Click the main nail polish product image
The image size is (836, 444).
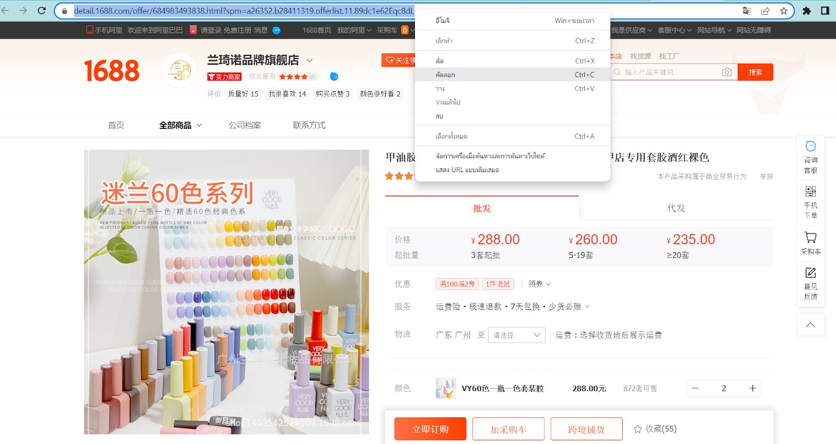pyautogui.click(x=226, y=292)
